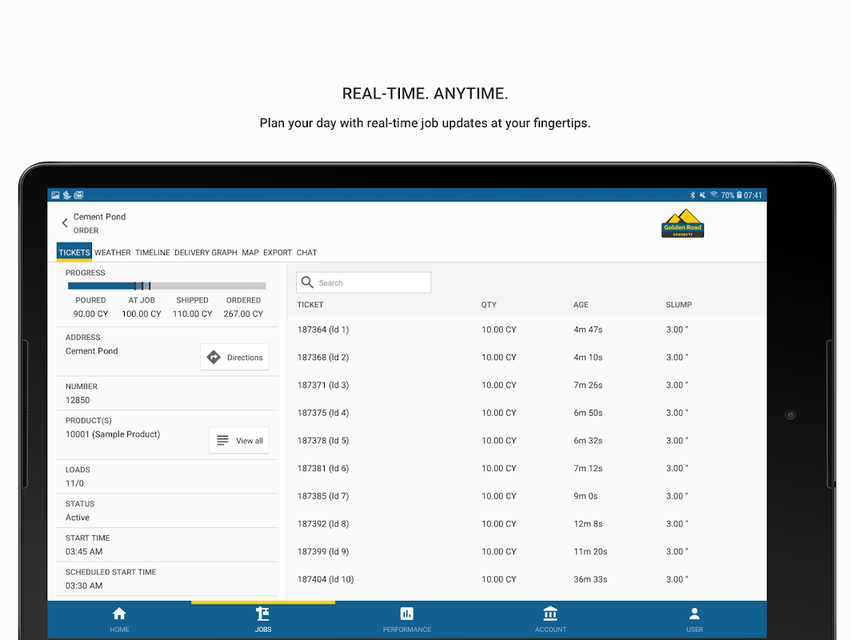Open the Account bank icon
Viewport: 851px width, 640px height.
pyautogui.click(x=550, y=614)
